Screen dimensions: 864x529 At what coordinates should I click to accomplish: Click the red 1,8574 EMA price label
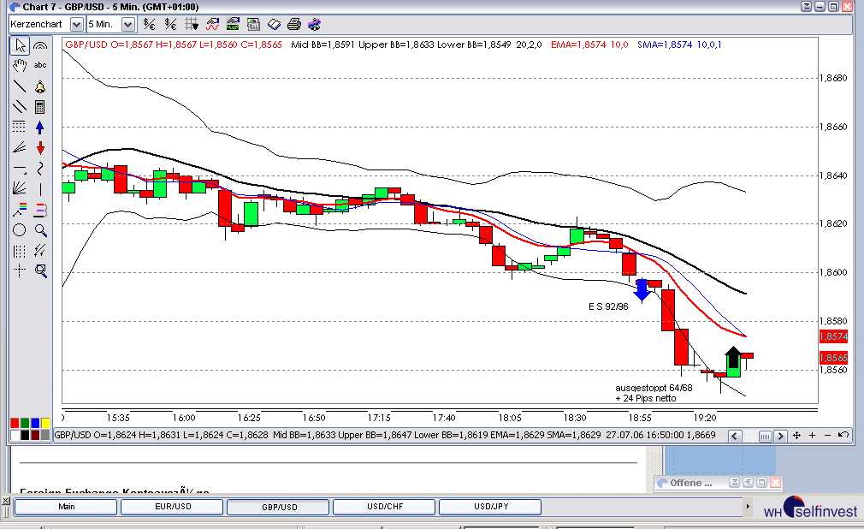(833, 336)
